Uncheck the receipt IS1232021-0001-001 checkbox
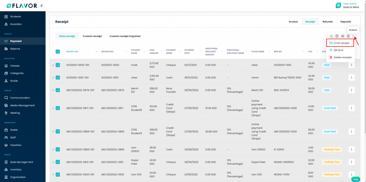This screenshot has width=366, height=182. coord(58,77)
